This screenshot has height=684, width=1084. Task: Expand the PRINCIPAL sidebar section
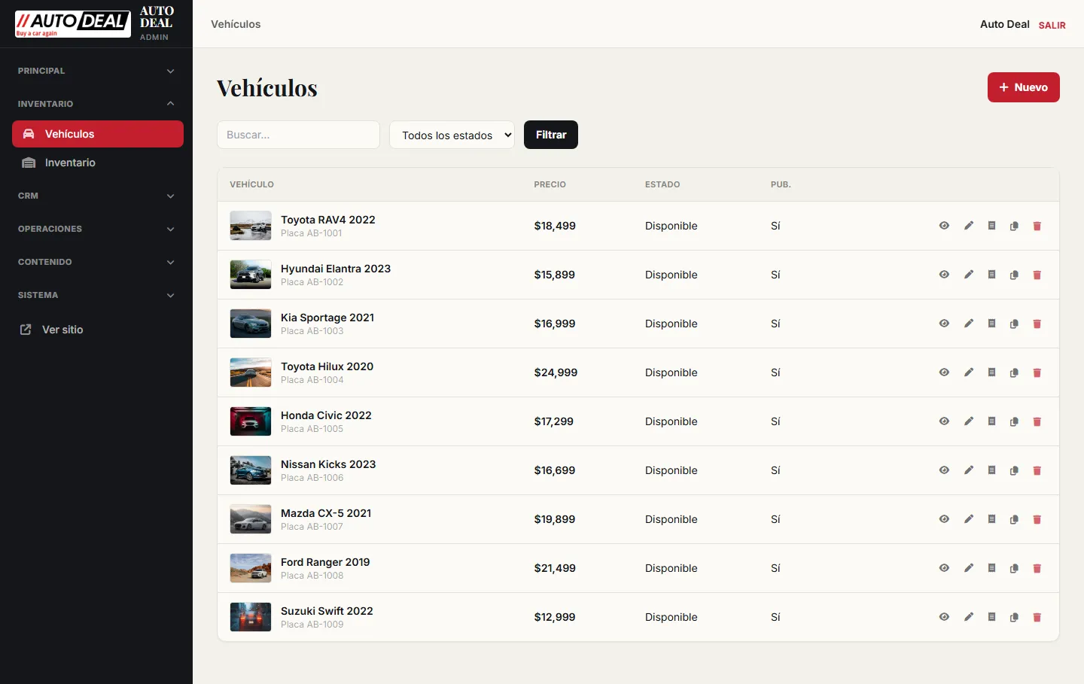pyautogui.click(x=96, y=71)
